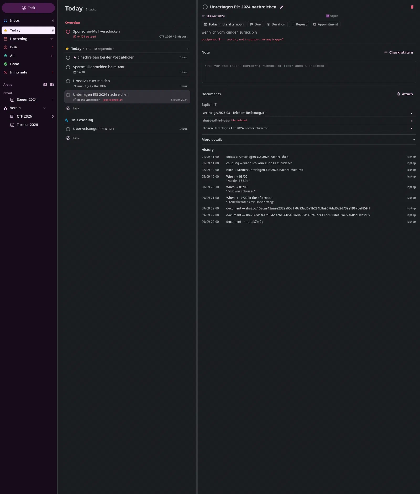
Task: Add a Checklist item to note
Action: click(x=398, y=52)
